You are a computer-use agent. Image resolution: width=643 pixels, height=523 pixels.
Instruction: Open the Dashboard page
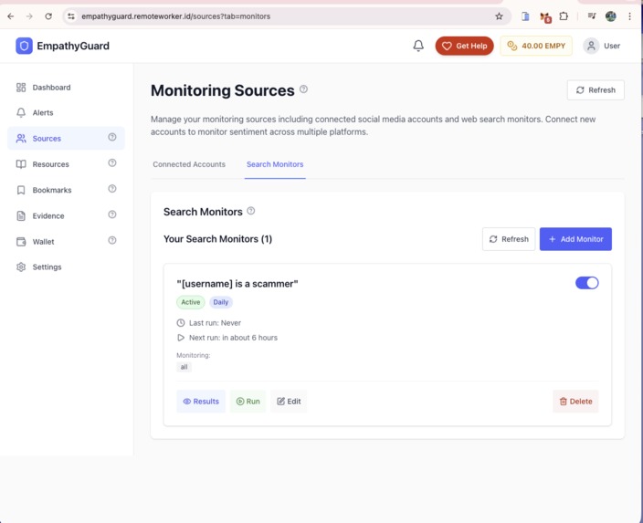(x=66, y=88)
